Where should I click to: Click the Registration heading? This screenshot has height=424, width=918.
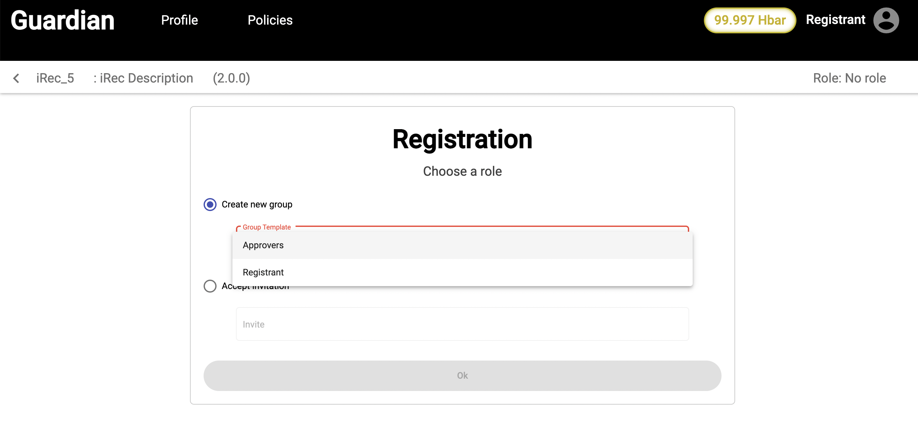tap(462, 139)
